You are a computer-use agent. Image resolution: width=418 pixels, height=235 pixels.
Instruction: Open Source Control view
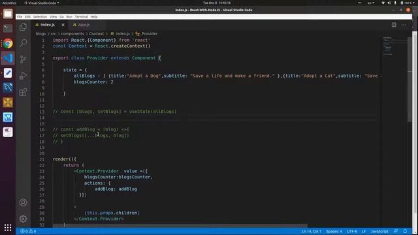(24, 59)
